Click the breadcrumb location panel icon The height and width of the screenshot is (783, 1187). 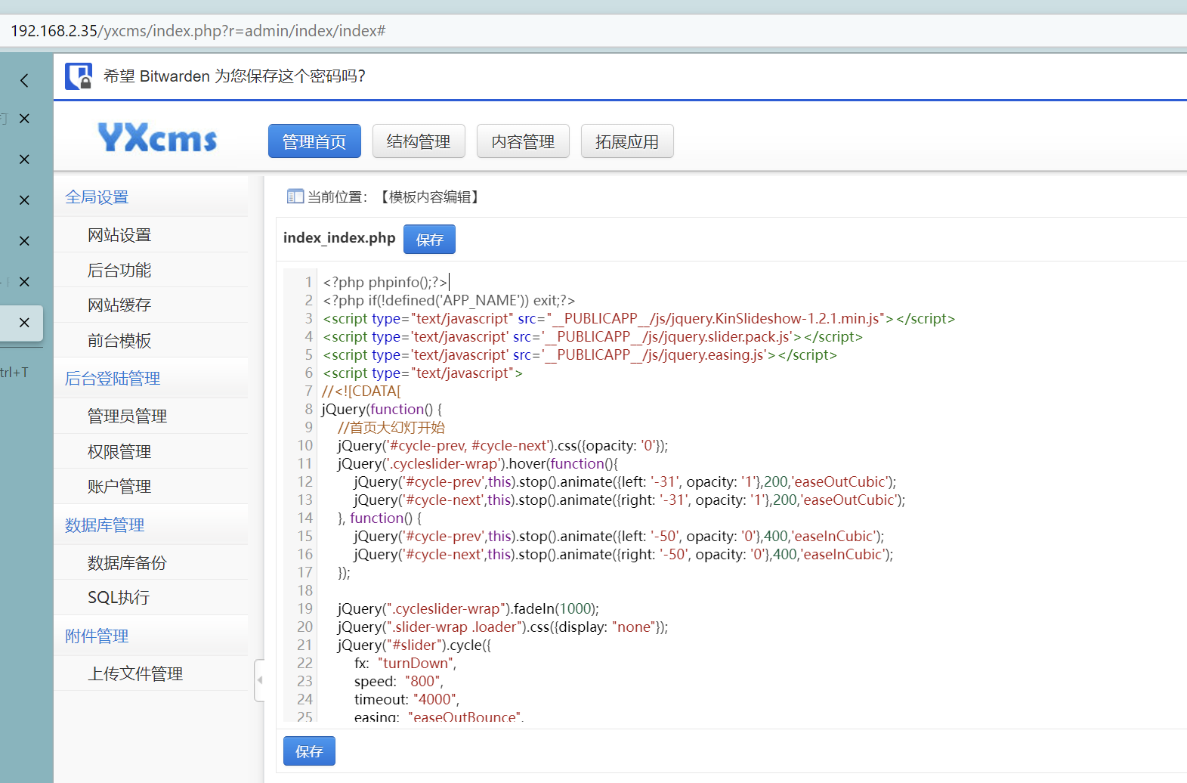click(295, 197)
